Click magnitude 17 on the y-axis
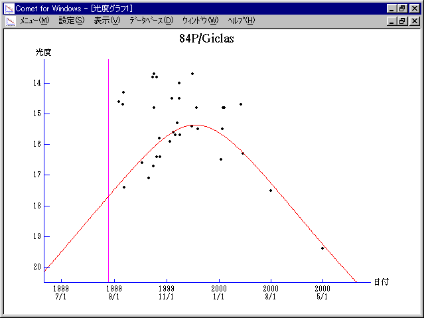Viewport: 424px width, 318px height. (x=37, y=175)
